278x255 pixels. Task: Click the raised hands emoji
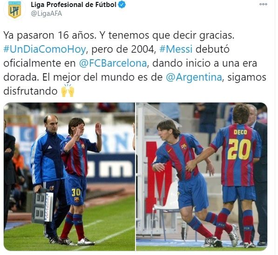[68, 91]
